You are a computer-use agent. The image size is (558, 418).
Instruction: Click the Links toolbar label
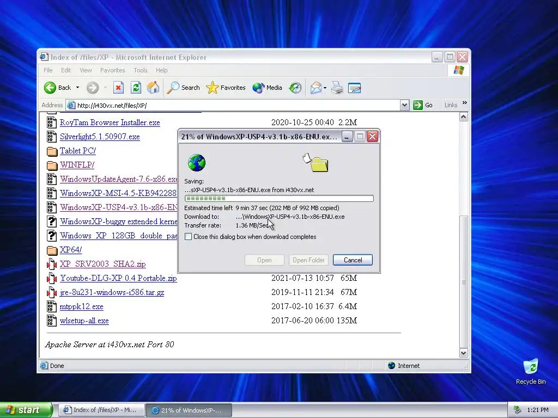[x=451, y=105]
